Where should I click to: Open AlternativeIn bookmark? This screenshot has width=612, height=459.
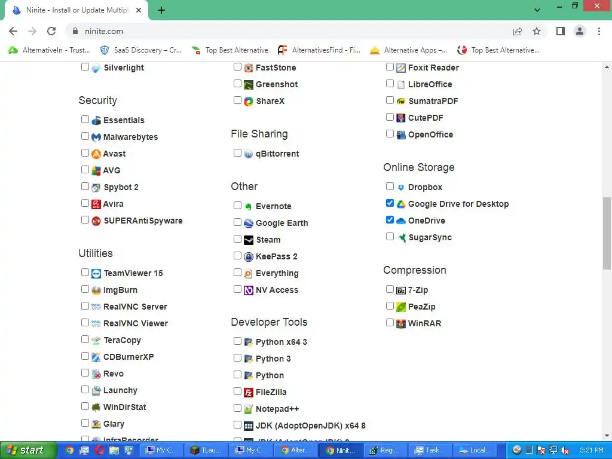coord(49,50)
